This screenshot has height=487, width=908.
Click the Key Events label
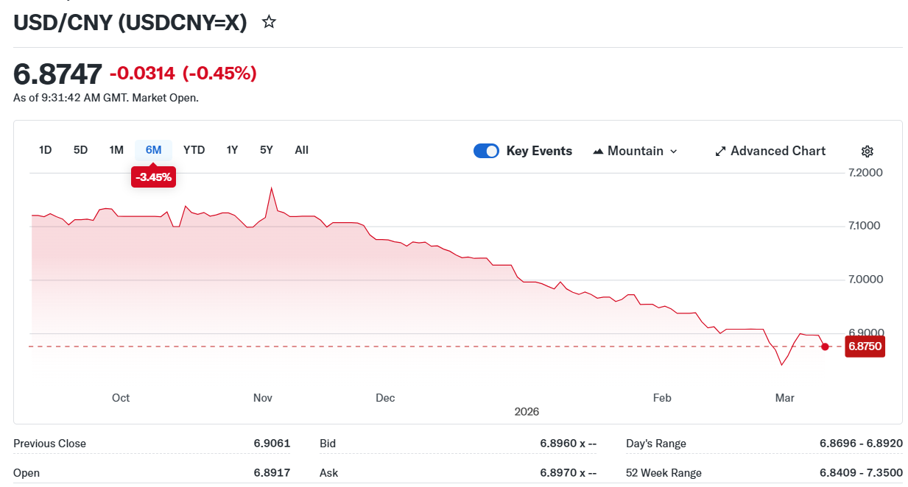coord(539,151)
